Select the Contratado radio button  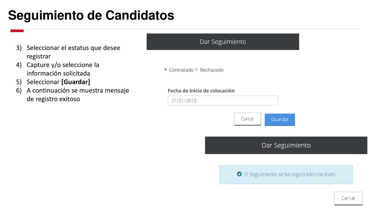[x=165, y=70]
